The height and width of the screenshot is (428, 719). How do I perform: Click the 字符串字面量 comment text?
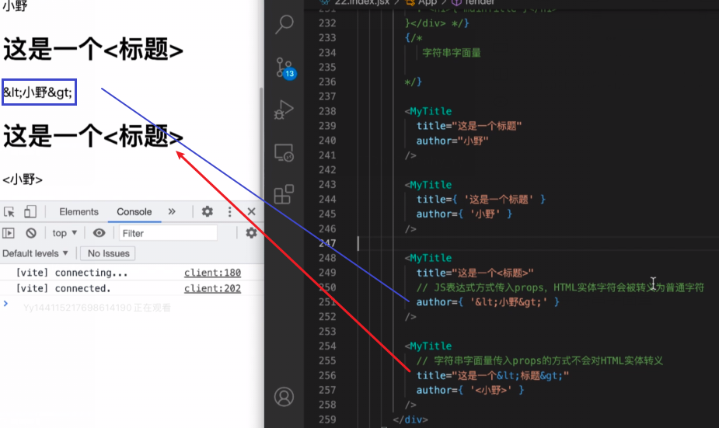[451, 53]
